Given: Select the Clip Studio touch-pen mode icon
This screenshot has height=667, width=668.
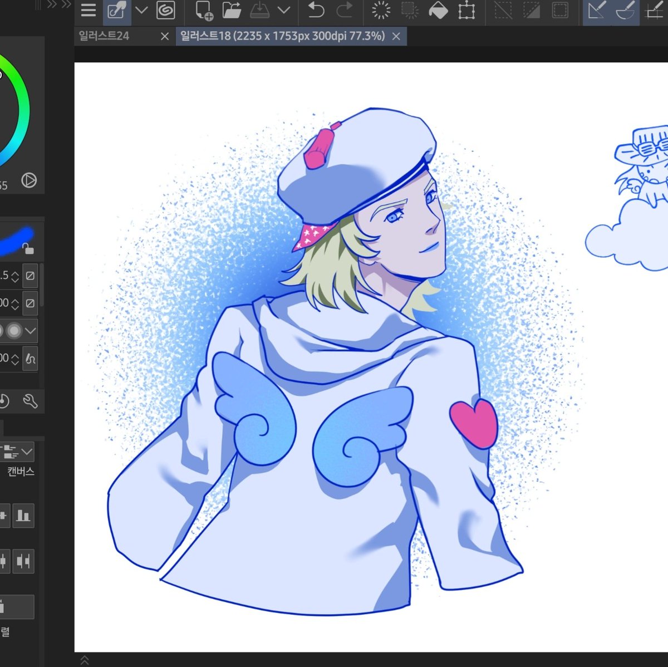Looking at the screenshot, I should [116, 11].
